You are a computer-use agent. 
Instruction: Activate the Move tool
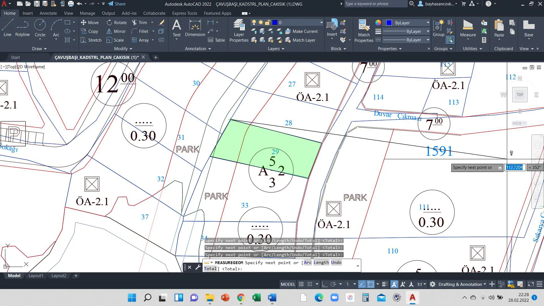pyautogui.click(x=90, y=22)
